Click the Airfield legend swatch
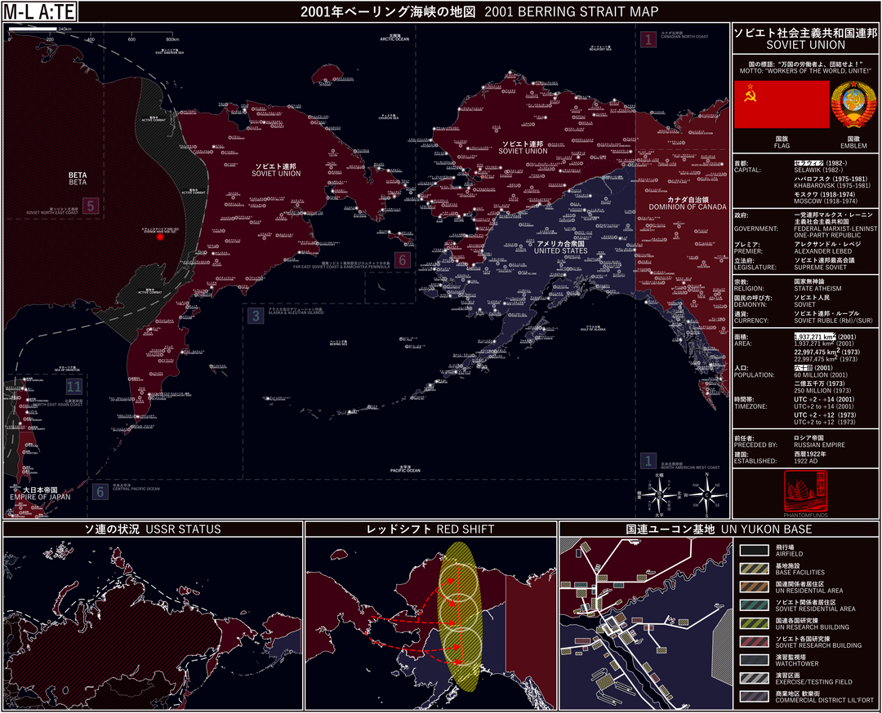882x713 pixels. coord(755,551)
